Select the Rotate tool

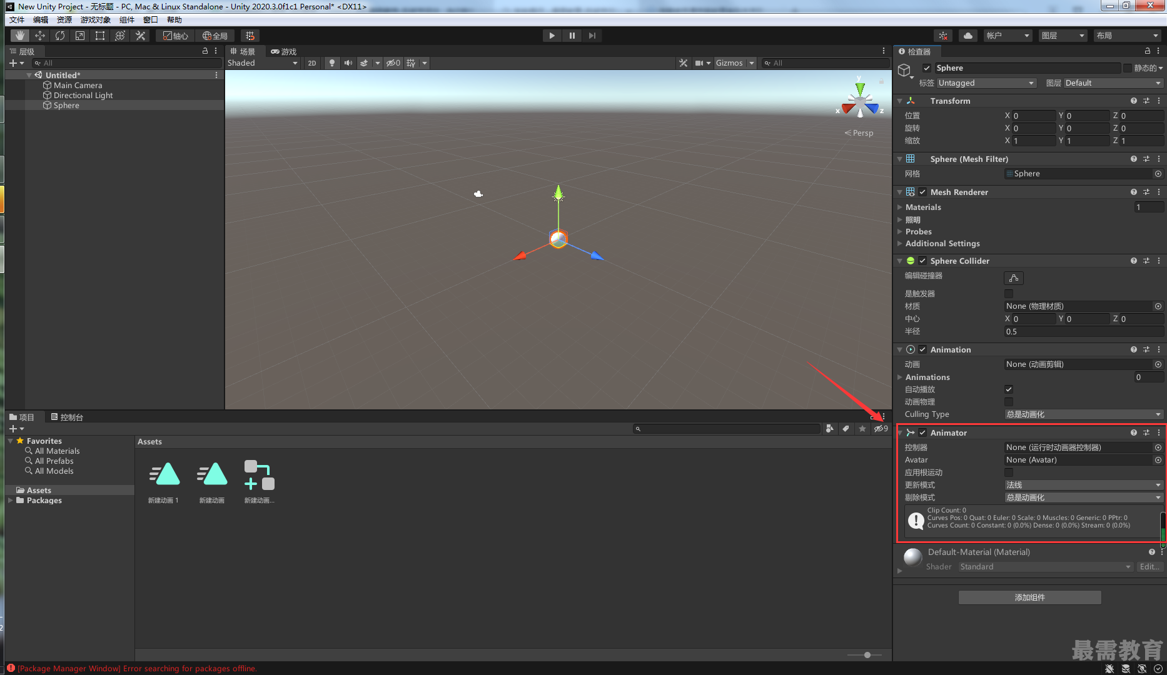(60, 36)
